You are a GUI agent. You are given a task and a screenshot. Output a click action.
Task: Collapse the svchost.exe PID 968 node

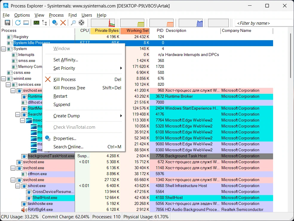[13, 91]
